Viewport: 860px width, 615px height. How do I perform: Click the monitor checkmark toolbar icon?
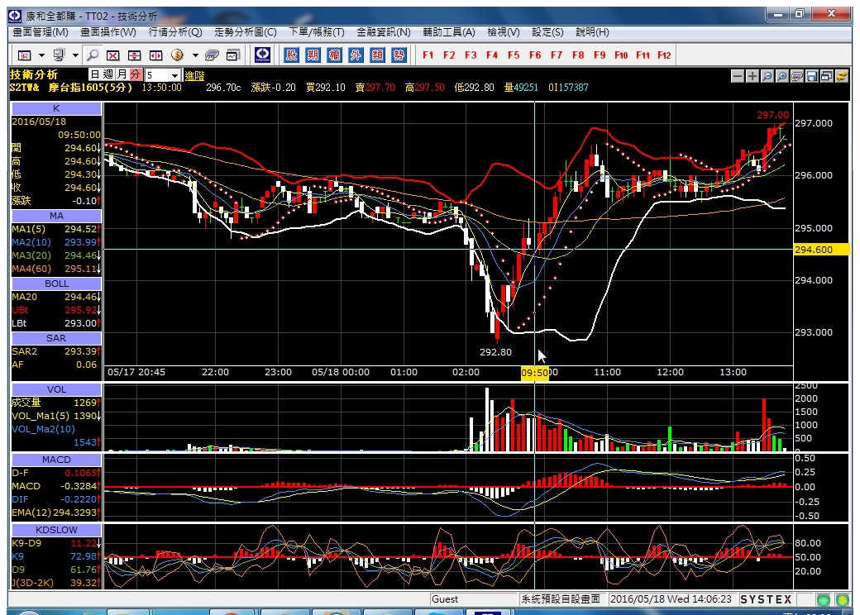coord(59,55)
